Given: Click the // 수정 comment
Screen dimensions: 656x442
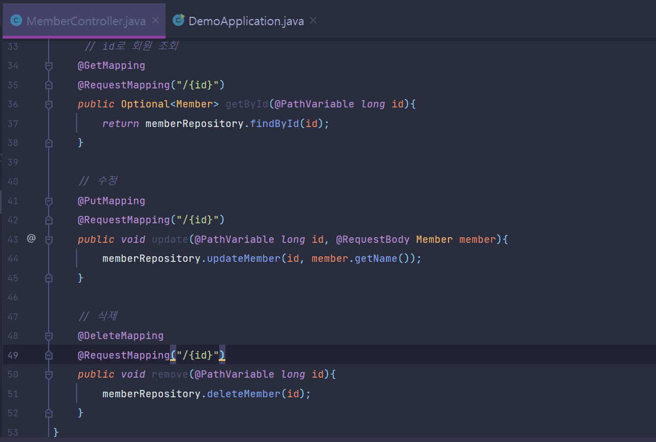Looking at the screenshot, I should point(98,181).
